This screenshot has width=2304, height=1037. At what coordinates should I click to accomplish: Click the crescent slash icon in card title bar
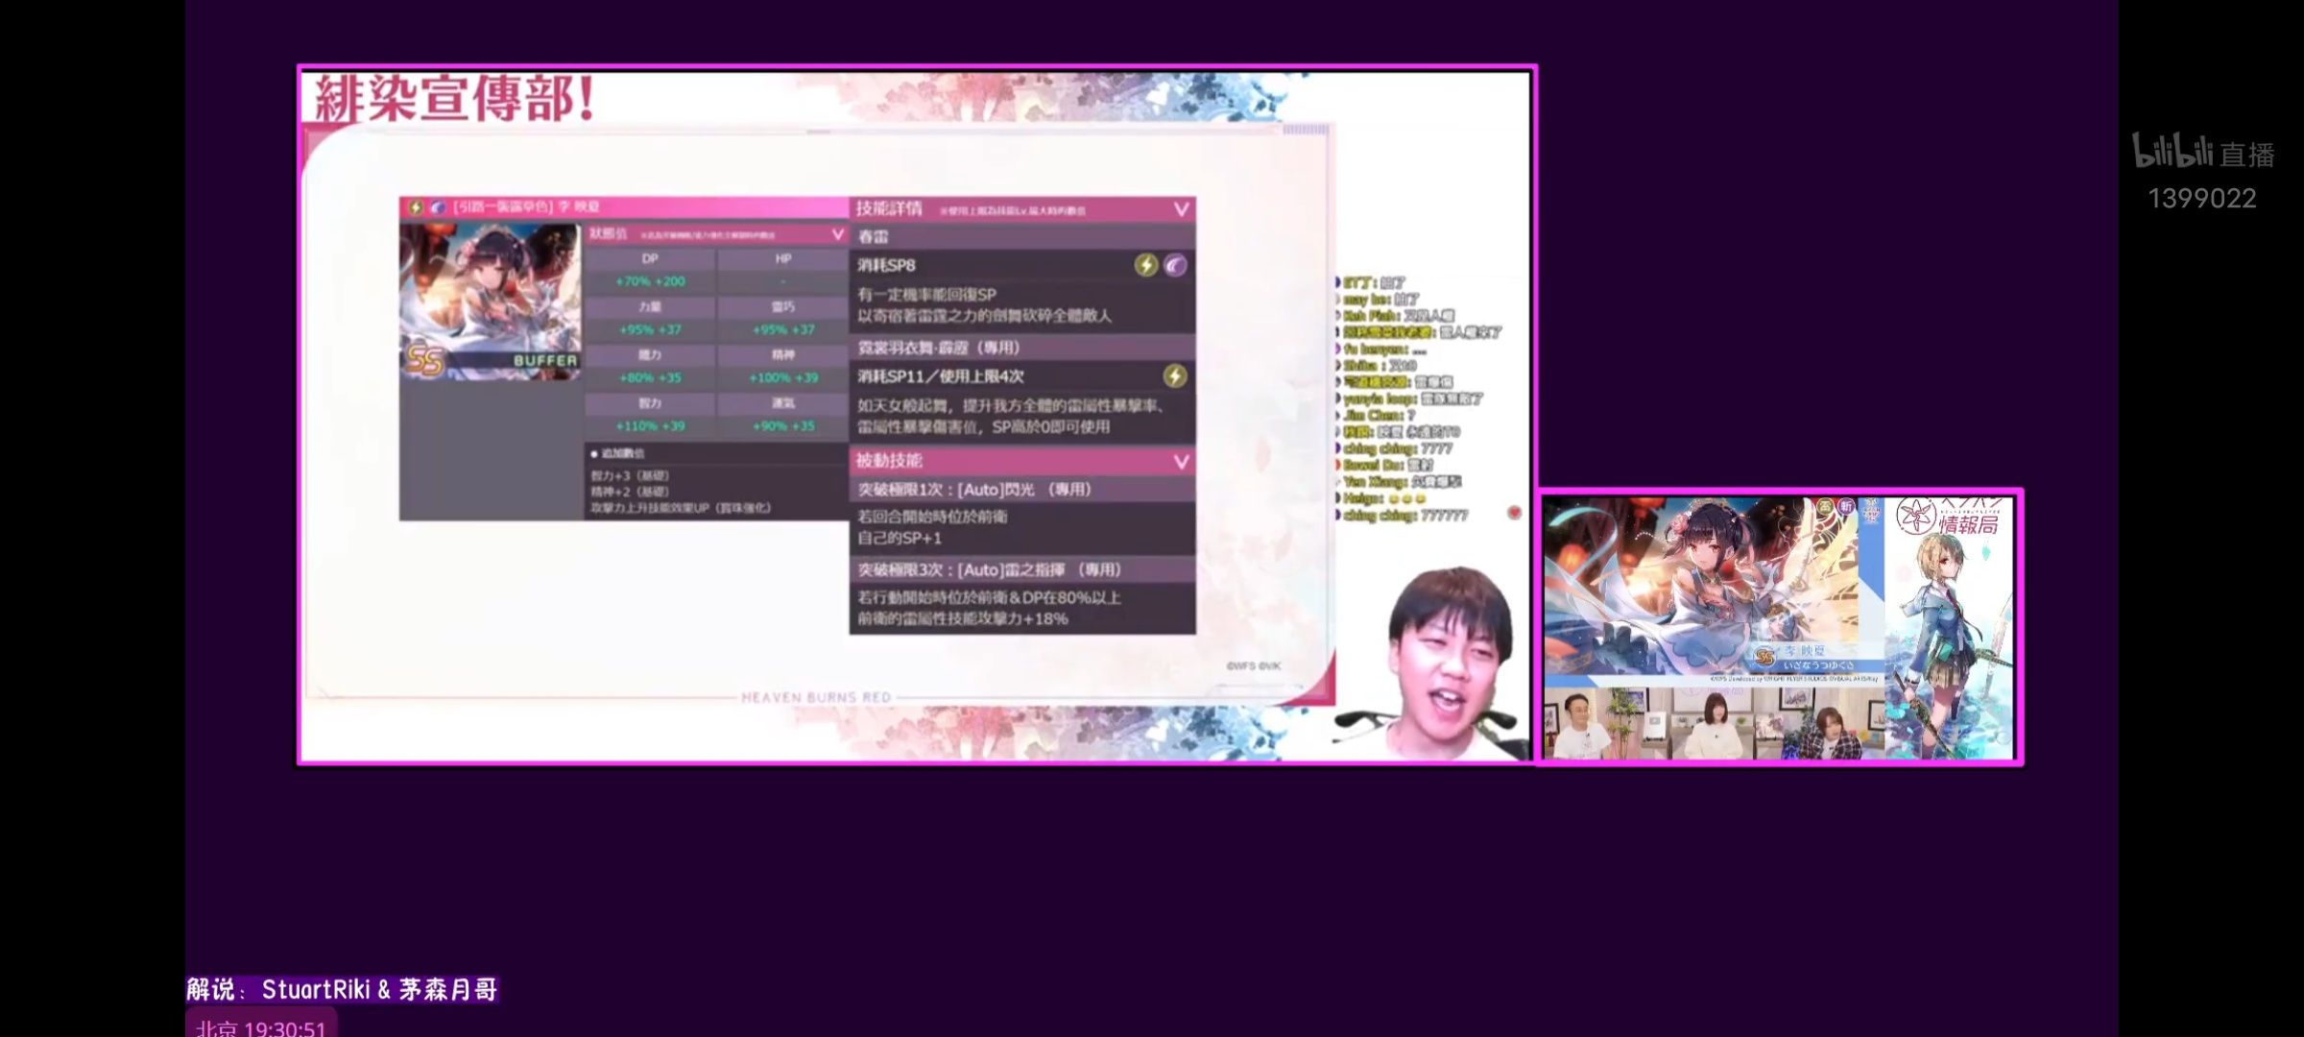click(x=438, y=207)
